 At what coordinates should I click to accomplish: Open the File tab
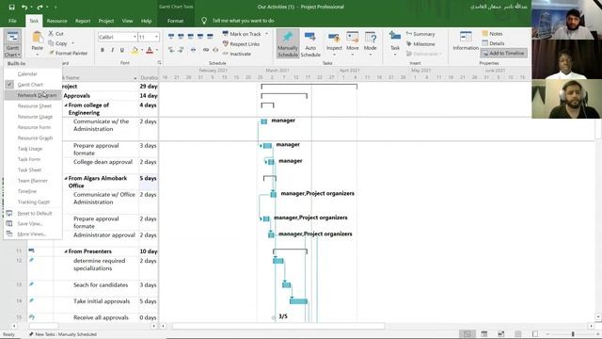point(12,21)
